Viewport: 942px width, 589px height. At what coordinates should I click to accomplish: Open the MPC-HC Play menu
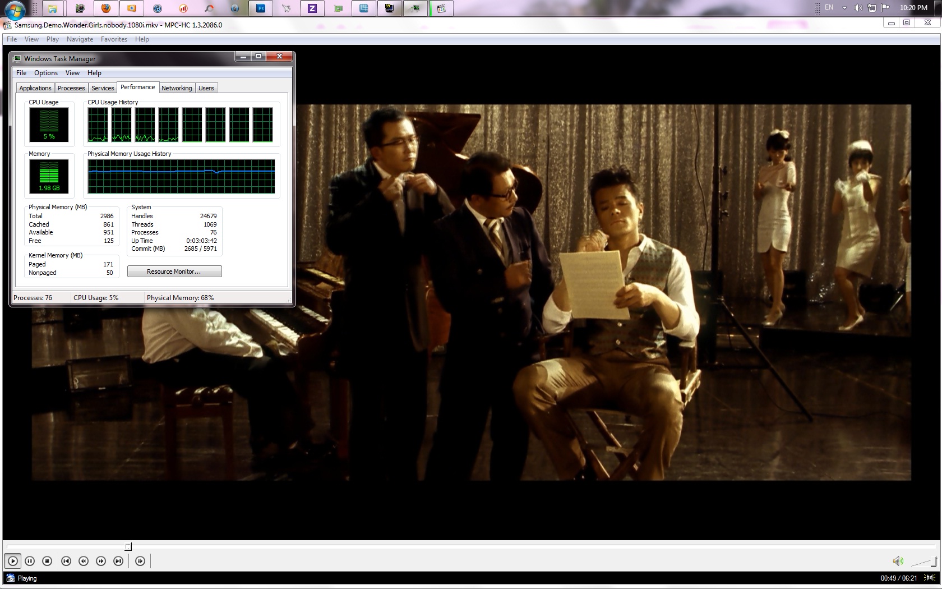[x=53, y=39]
